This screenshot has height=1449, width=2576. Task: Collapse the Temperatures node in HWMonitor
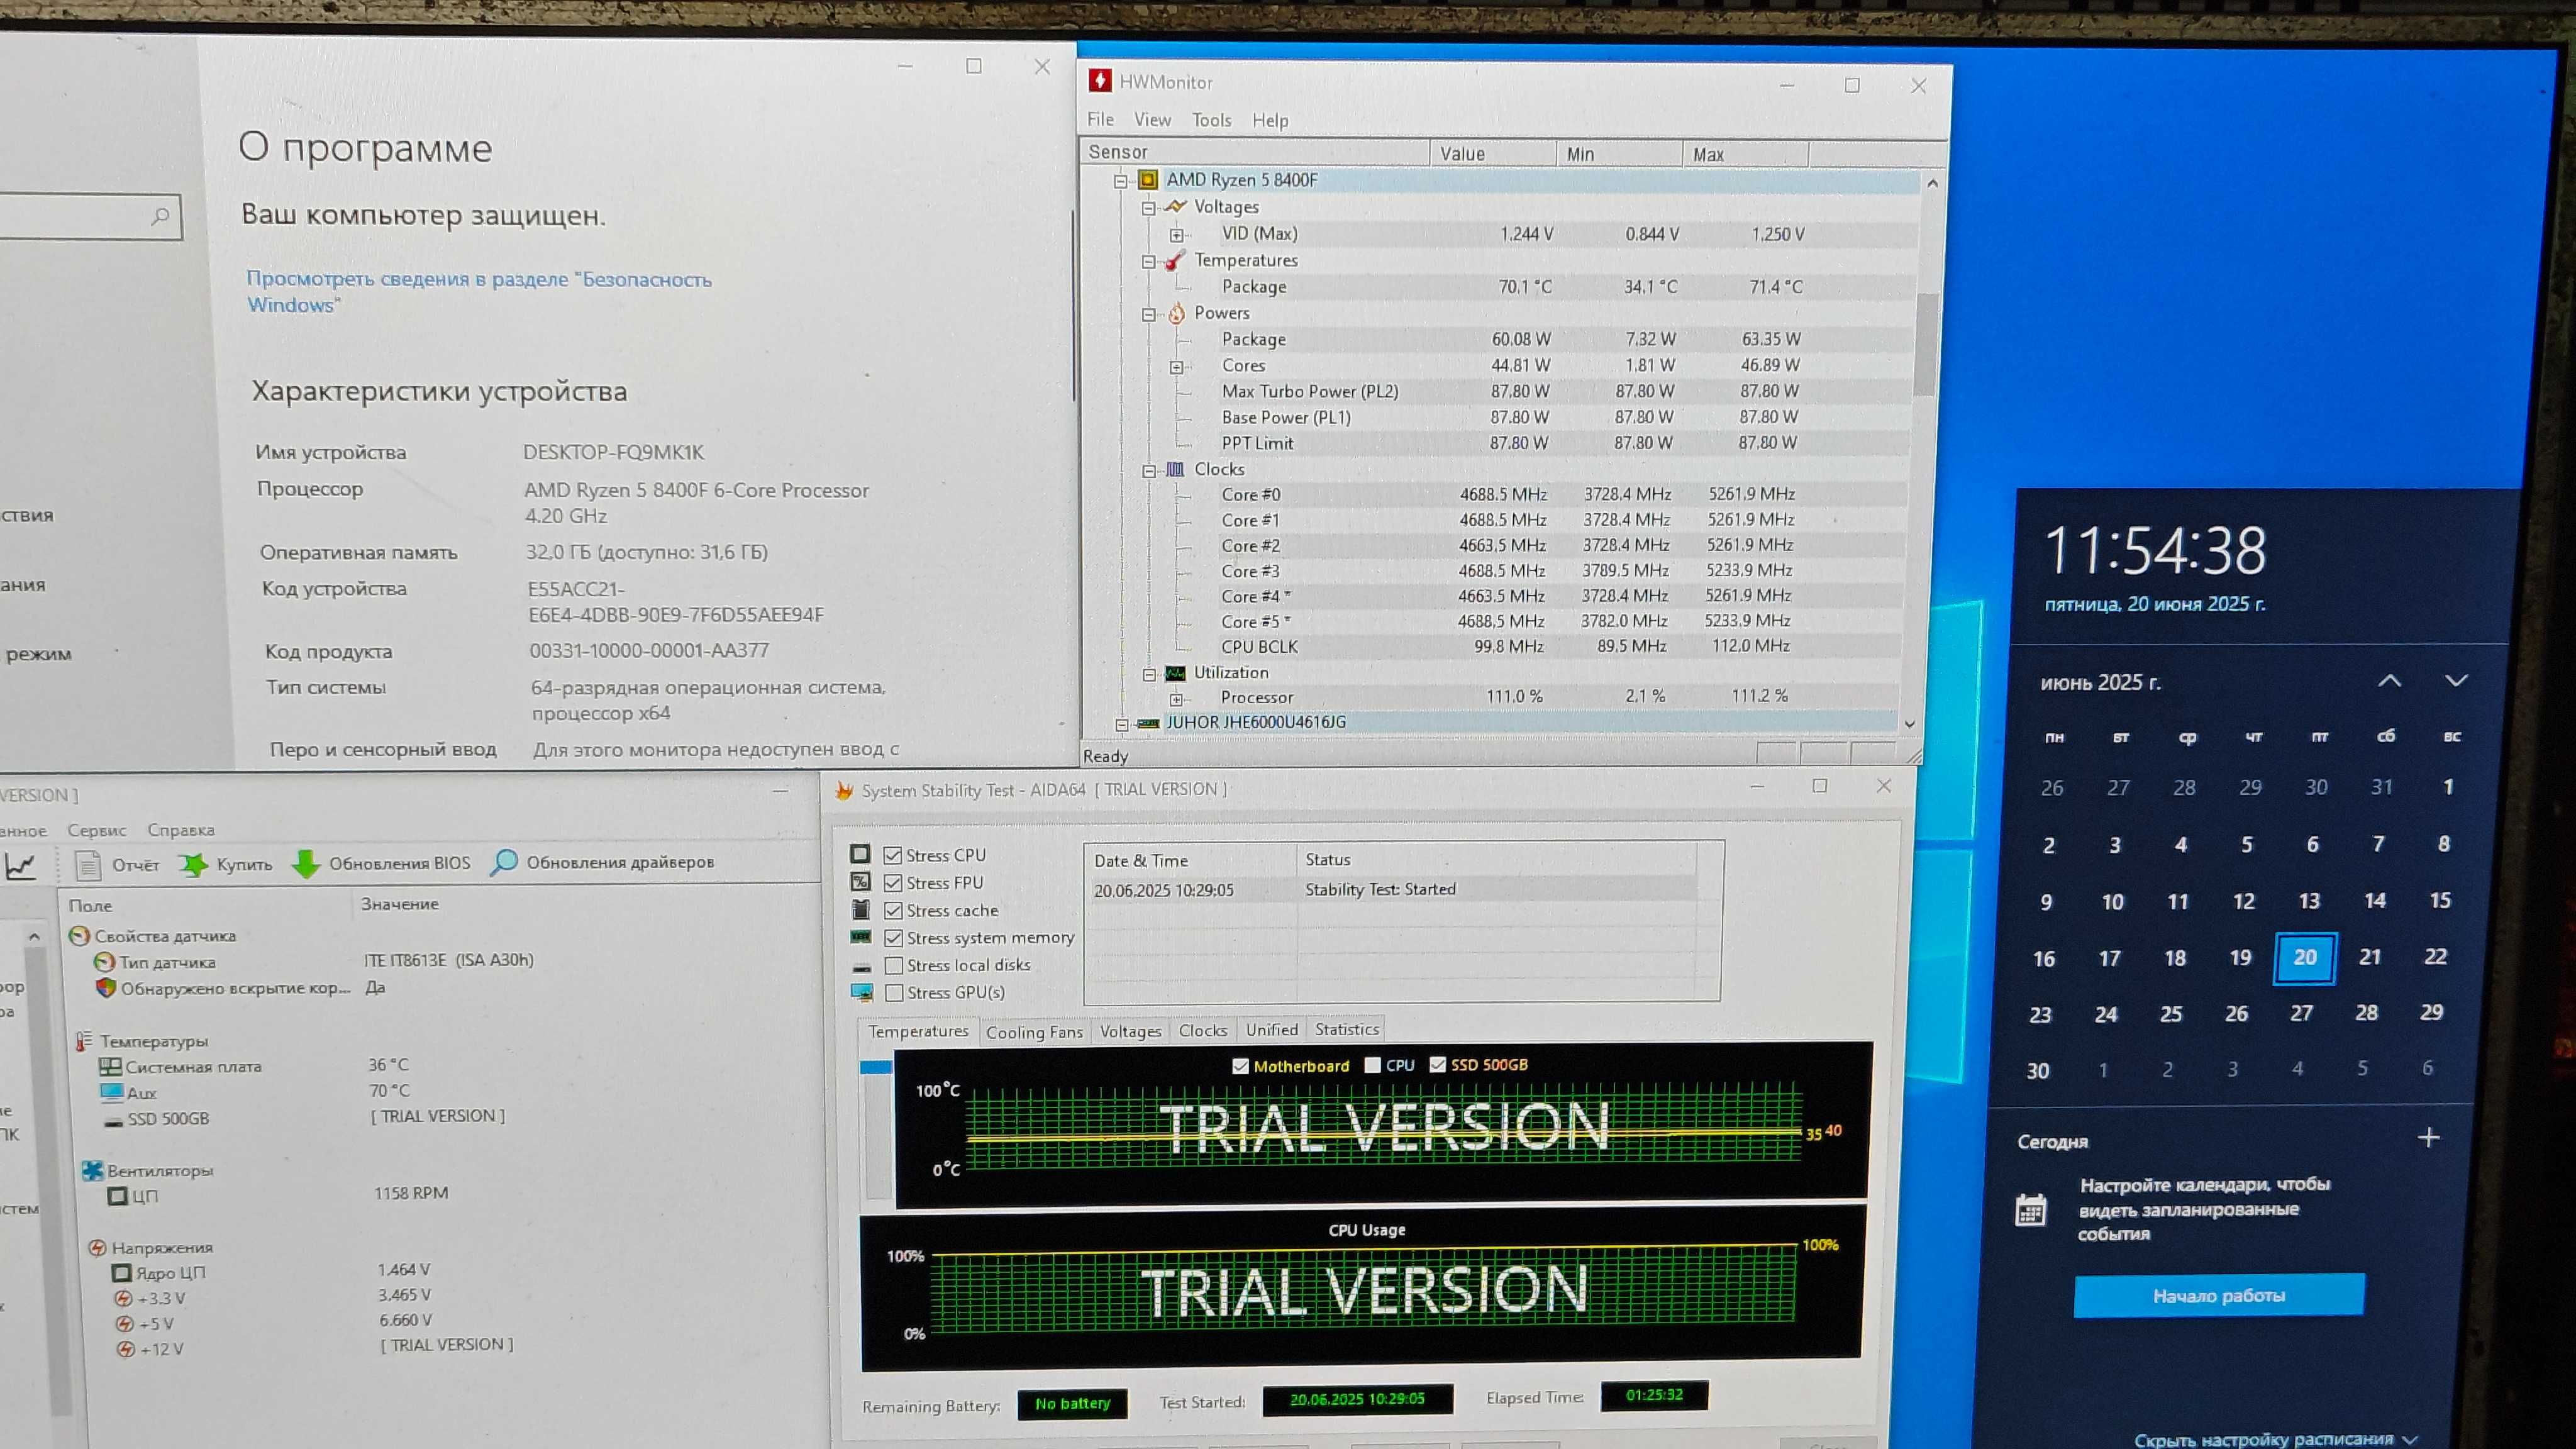(x=1149, y=261)
